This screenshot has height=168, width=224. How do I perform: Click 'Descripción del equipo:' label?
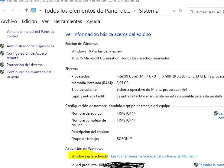pyautogui.click(x=90, y=132)
